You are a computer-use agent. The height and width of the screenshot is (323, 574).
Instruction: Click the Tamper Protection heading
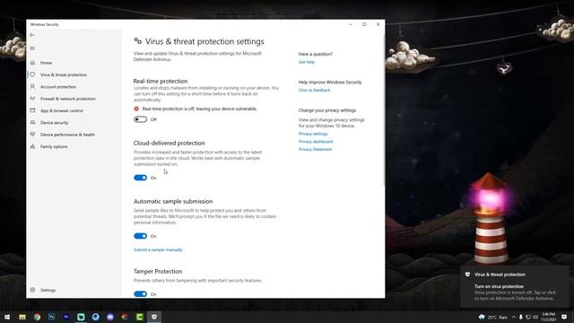coord(158,271)
